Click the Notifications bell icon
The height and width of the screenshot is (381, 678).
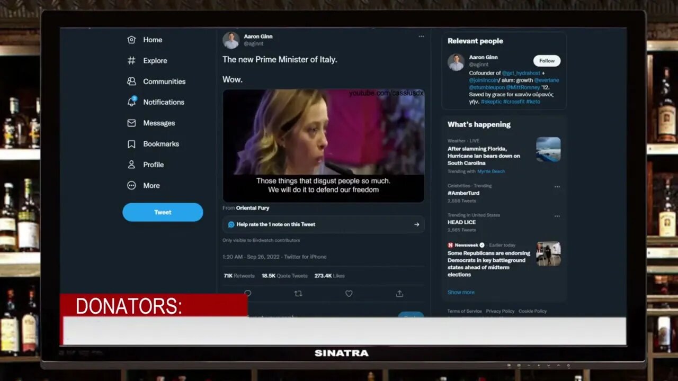coord(131,102)
